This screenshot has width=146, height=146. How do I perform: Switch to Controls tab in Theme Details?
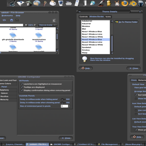pyautogui.click(x=84, y=17)
